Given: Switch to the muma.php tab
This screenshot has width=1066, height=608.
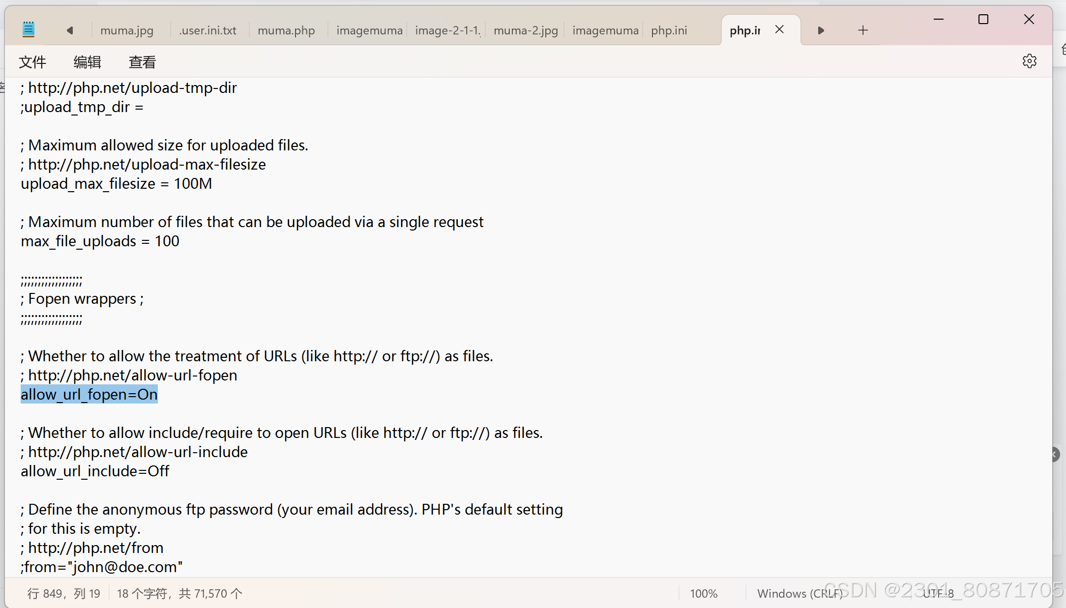Looking at the screenshot, I should pyautogui.click(x=286, y=30).
